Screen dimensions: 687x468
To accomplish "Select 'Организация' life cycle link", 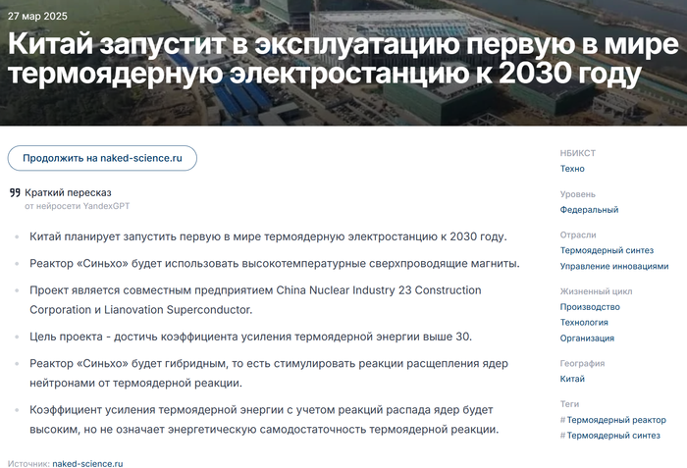I will (587, 338).
